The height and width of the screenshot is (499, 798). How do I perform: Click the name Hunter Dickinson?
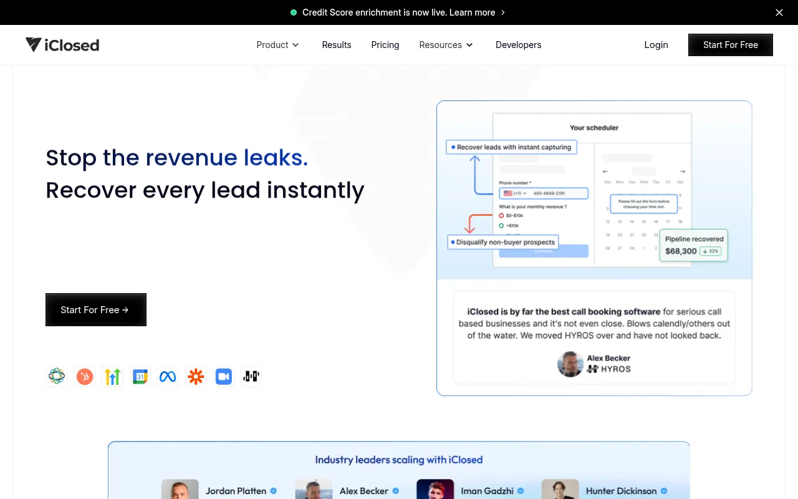coord(622,491)
